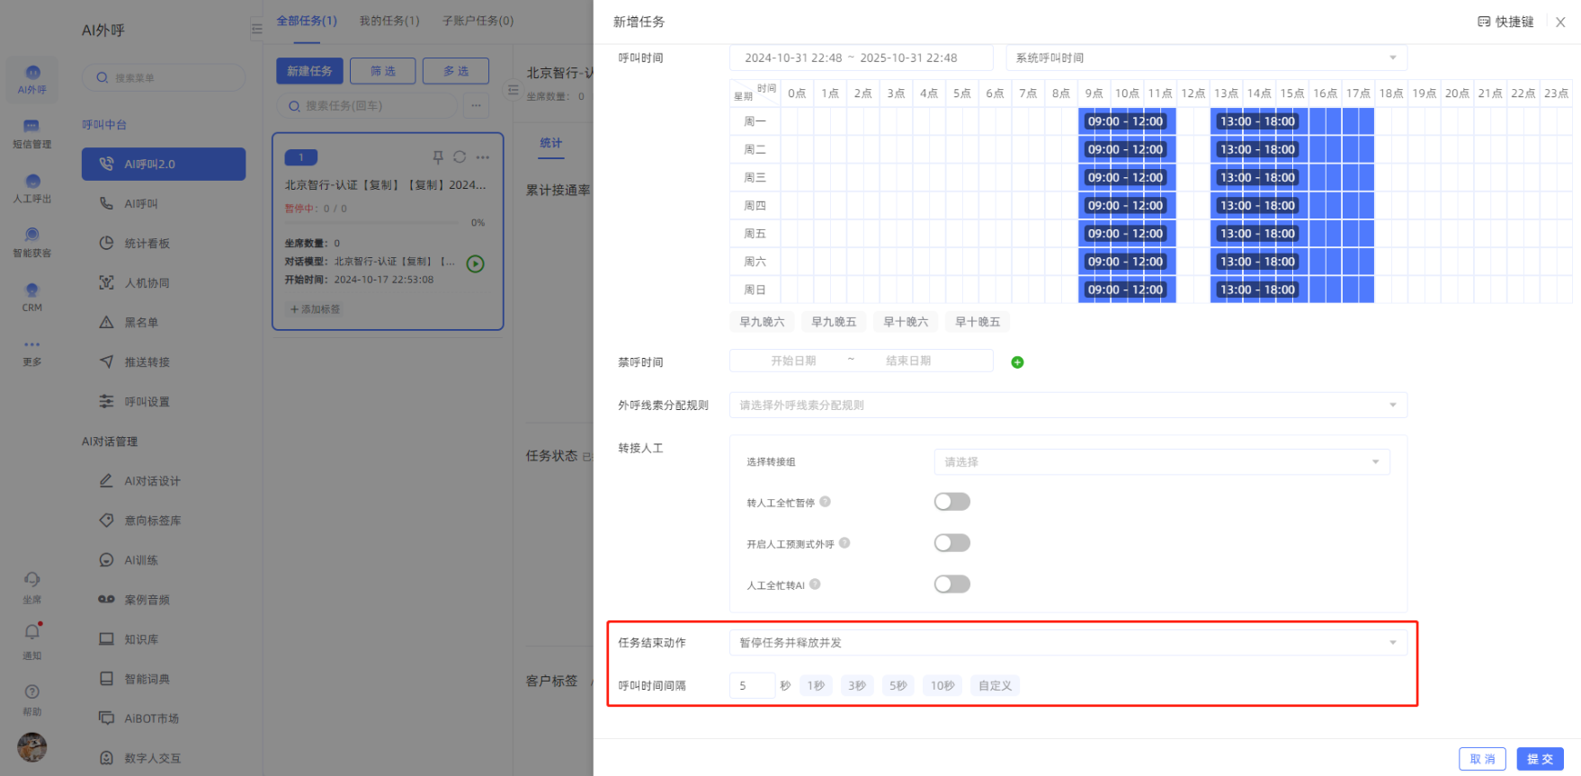Click the 提交 button

1540,759
